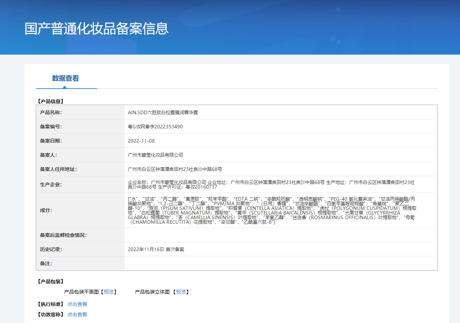Select the record 2022年11月16日 首次备案
The height and width of the screenshot is (323, 460).
point(156,249)
